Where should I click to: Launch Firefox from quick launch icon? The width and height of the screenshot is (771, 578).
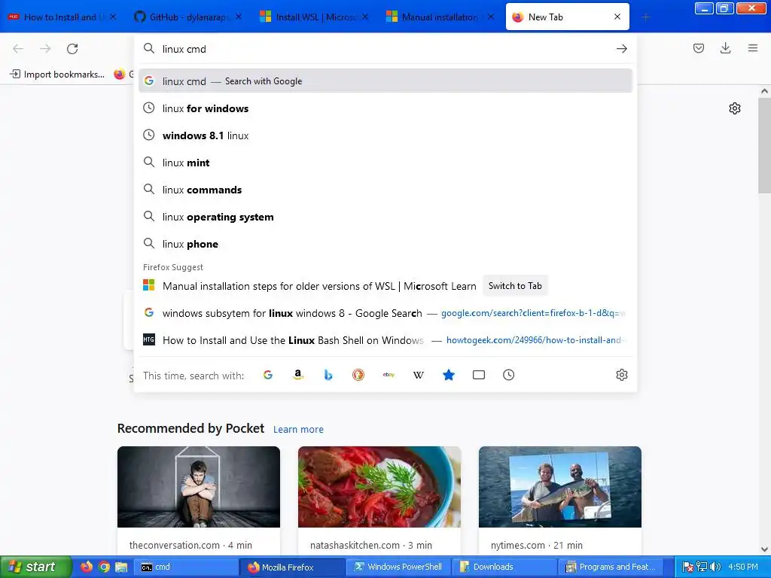(87, 567)
